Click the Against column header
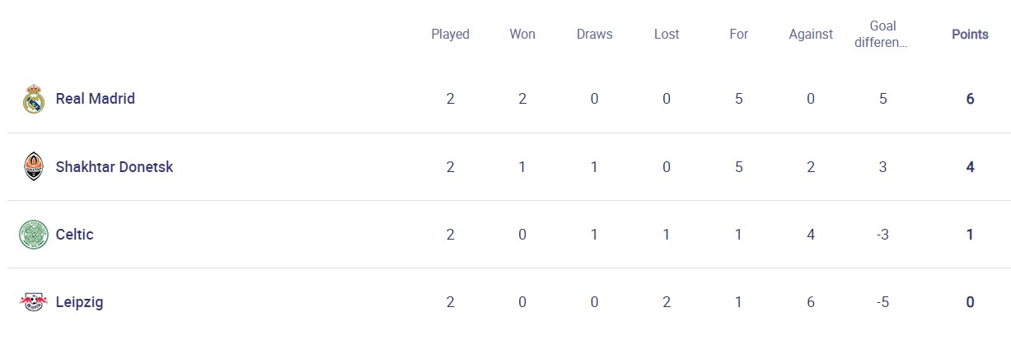 [x=811, y=35]
